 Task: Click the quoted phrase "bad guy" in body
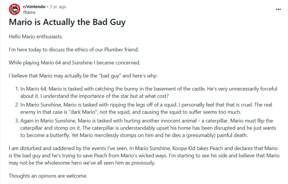pyautogui.click(x=111, y=76)
